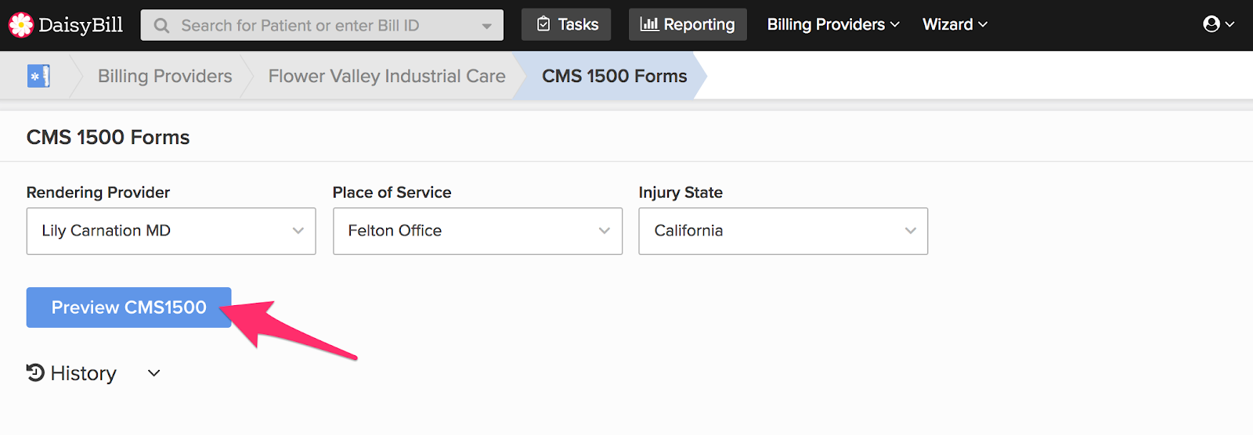Open the Wizard menu
This screenshot has width=1253, height=435.
(x=955, y=24)
